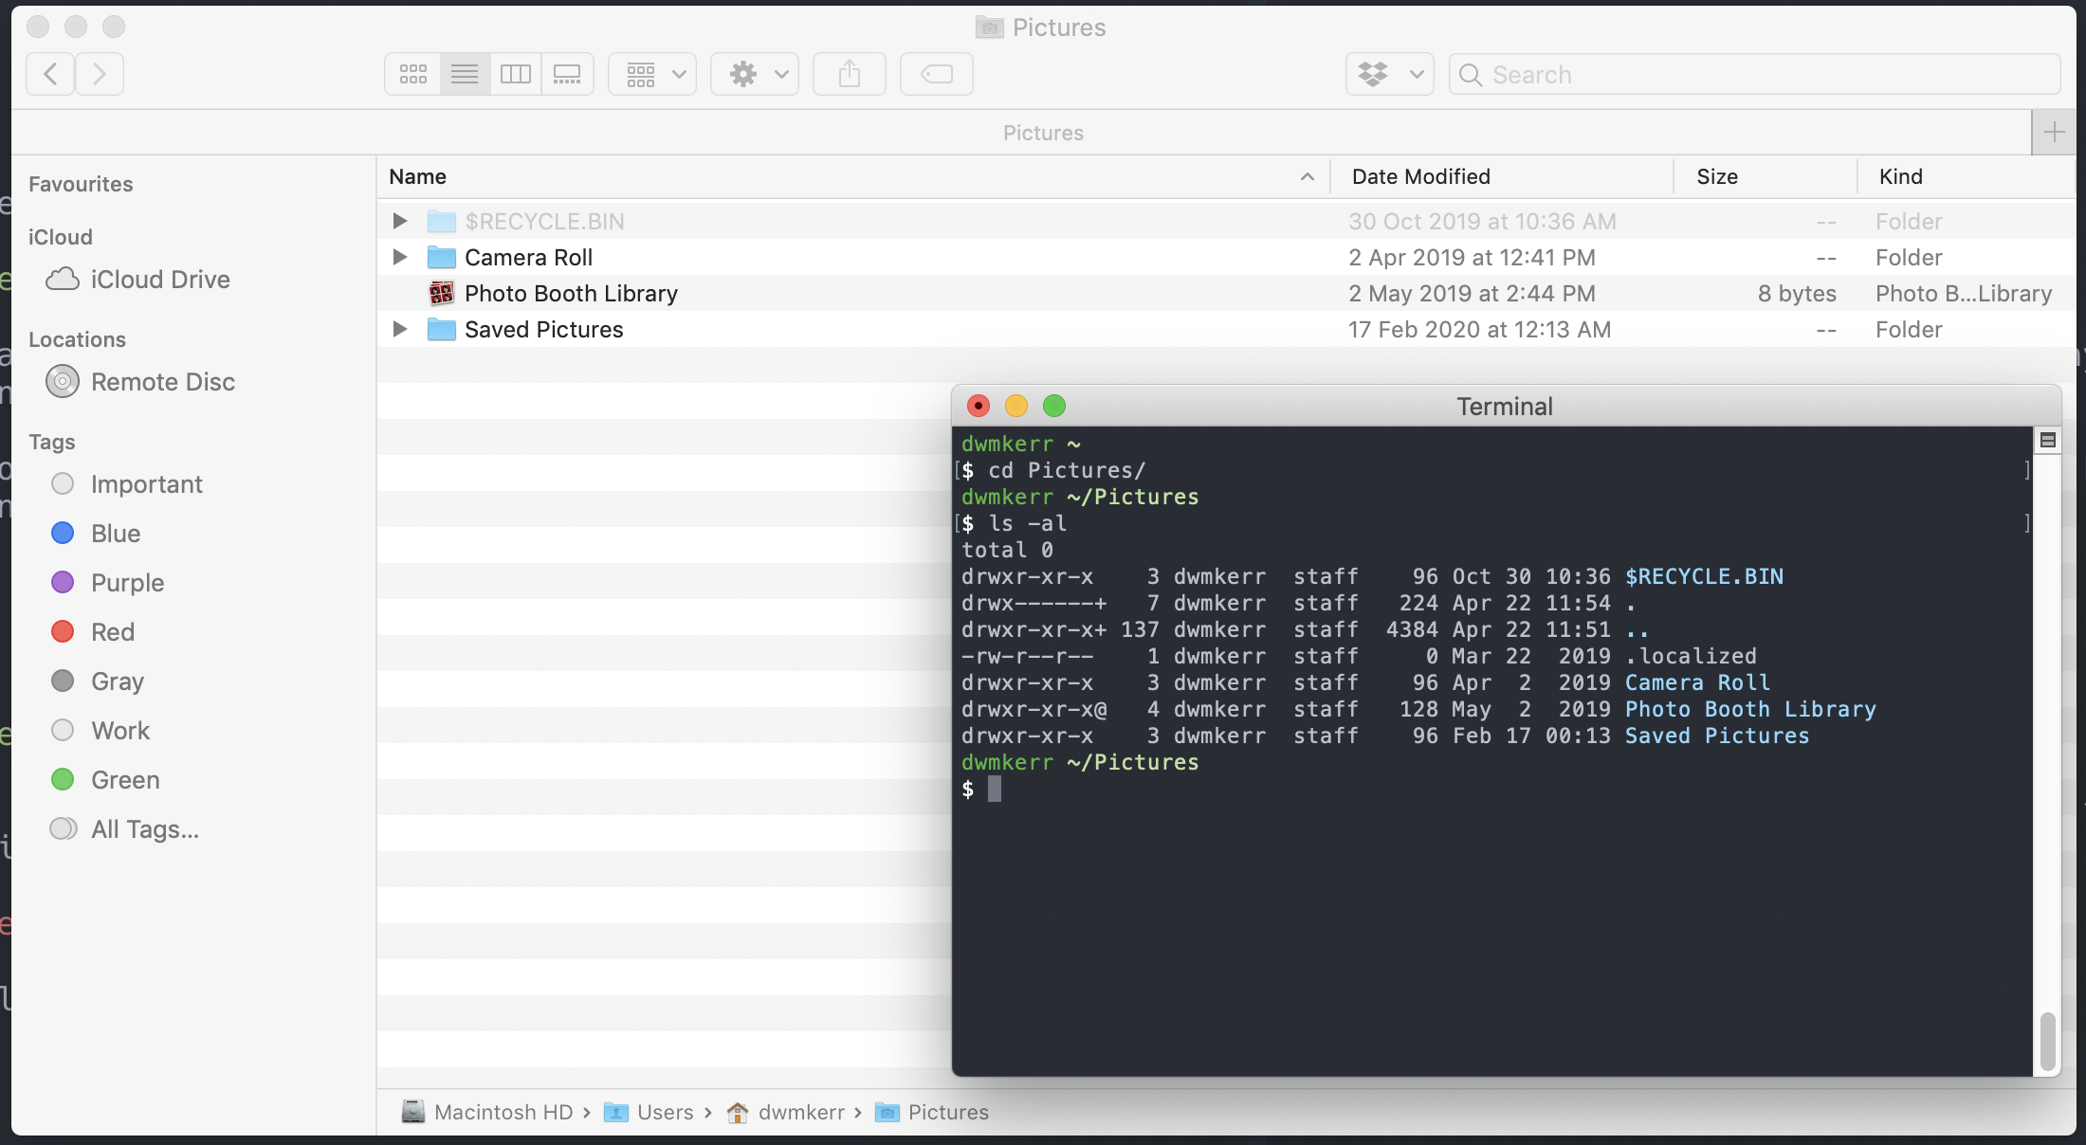This screenshot has height=1145, width=2086.
Task: Expand the Saved Pictures folder
Action: [x=399, y=329]
